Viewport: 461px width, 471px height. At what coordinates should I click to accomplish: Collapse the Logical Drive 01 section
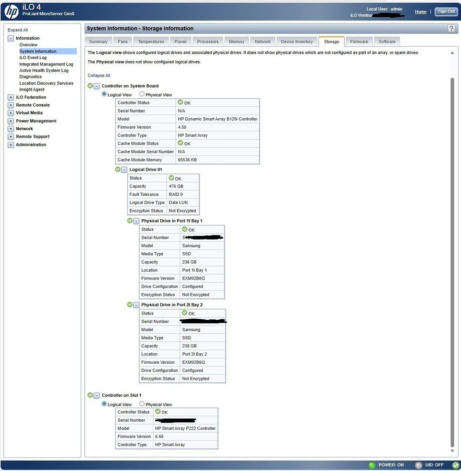click(124, 170)
